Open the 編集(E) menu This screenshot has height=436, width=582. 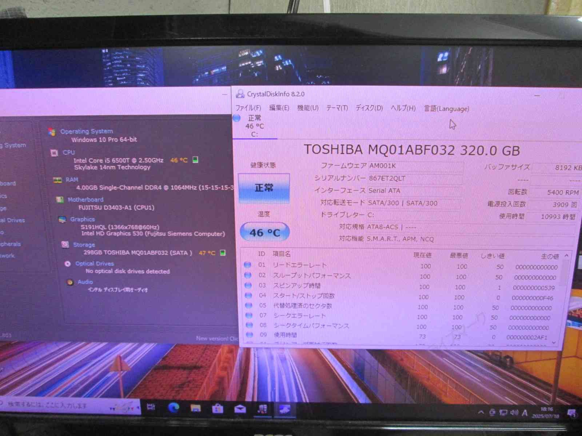(x=279, y=108)
